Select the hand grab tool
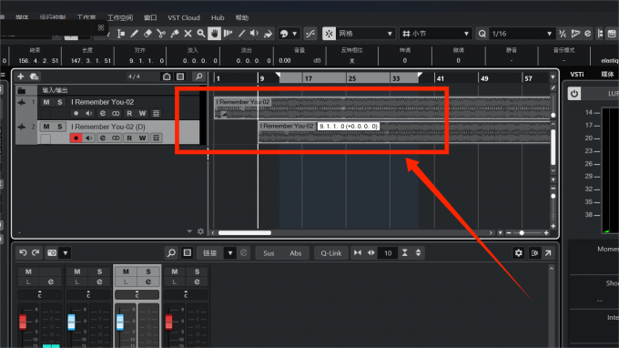 214,34
